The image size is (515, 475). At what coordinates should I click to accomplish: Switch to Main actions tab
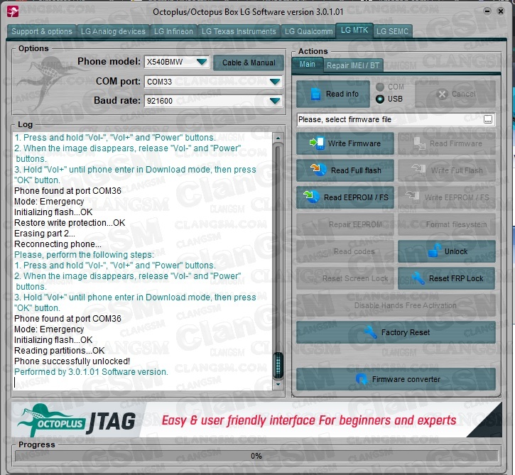tap(307, 65)
